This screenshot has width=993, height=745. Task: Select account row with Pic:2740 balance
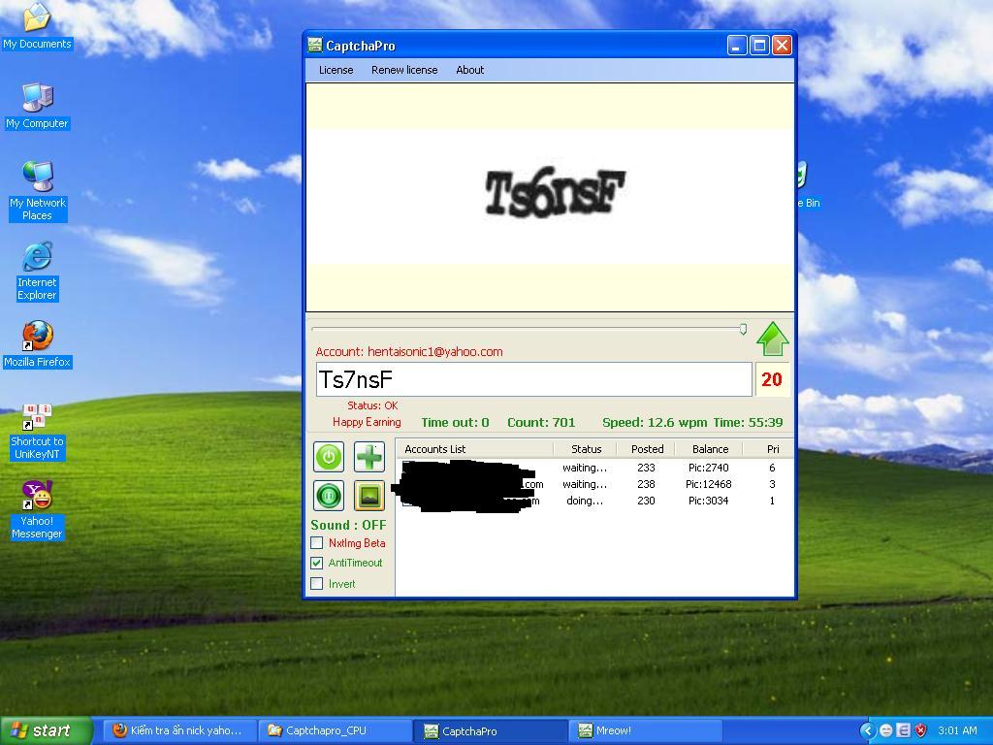click(x=594, y=468)
